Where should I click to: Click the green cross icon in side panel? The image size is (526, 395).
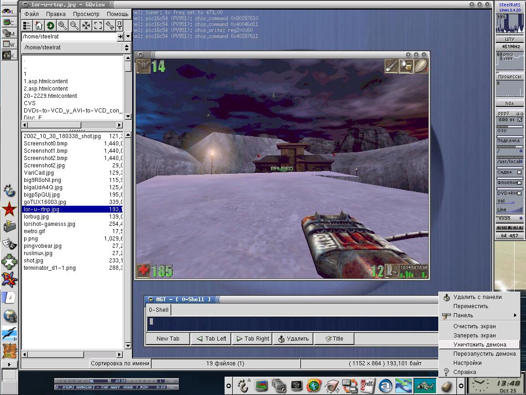[10, 262]
